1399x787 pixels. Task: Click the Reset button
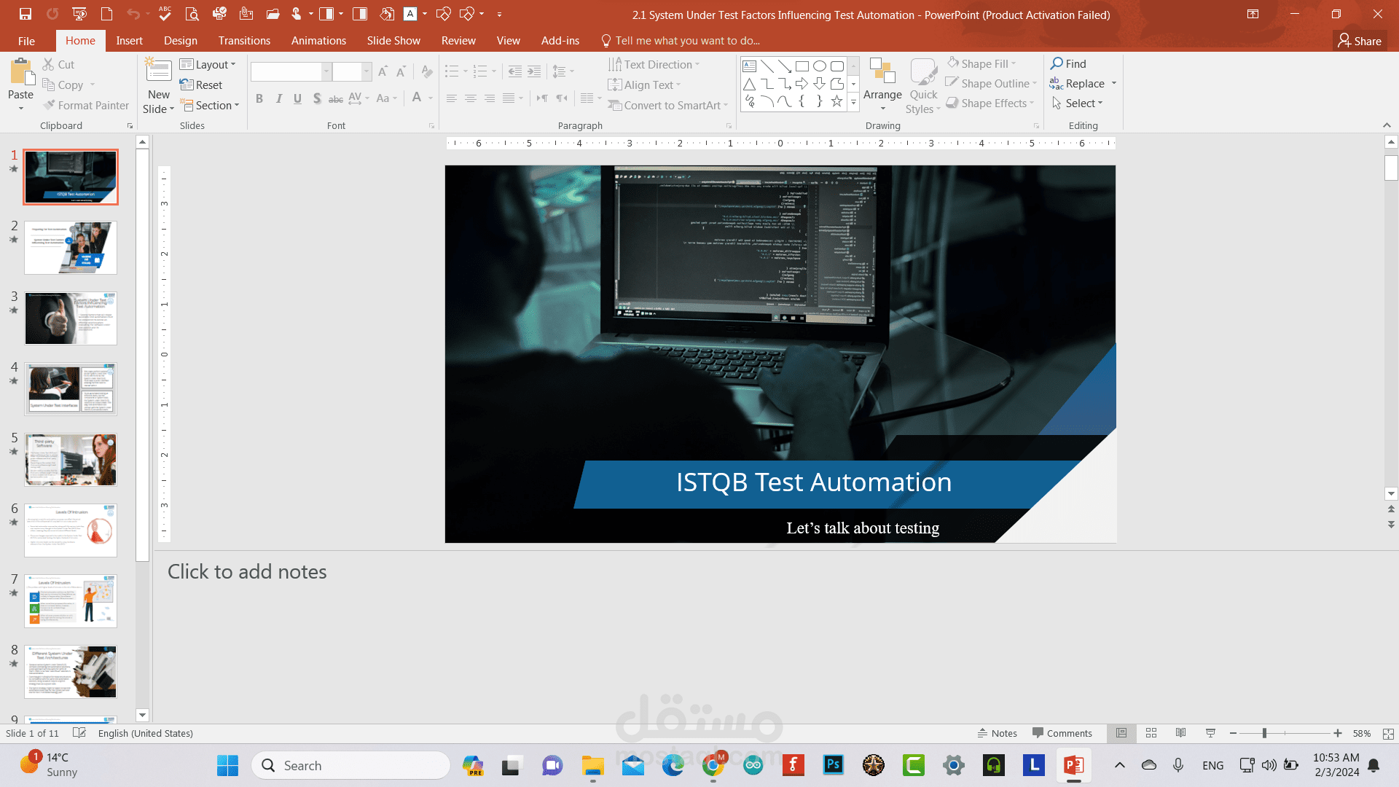coord(201,85)
